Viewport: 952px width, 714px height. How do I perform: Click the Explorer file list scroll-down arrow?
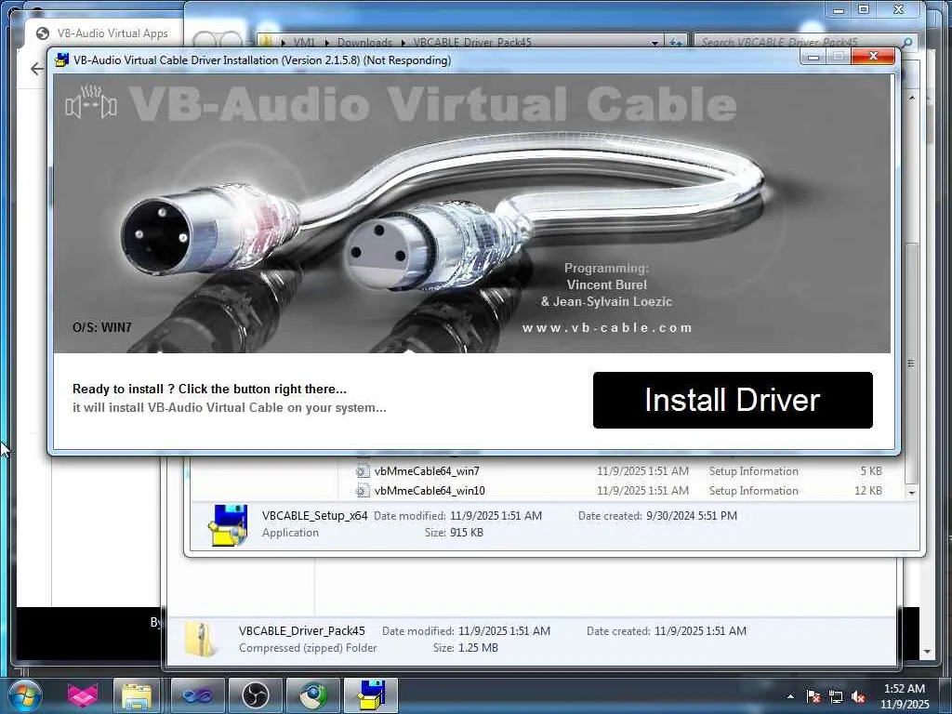(x=911, y=493)
